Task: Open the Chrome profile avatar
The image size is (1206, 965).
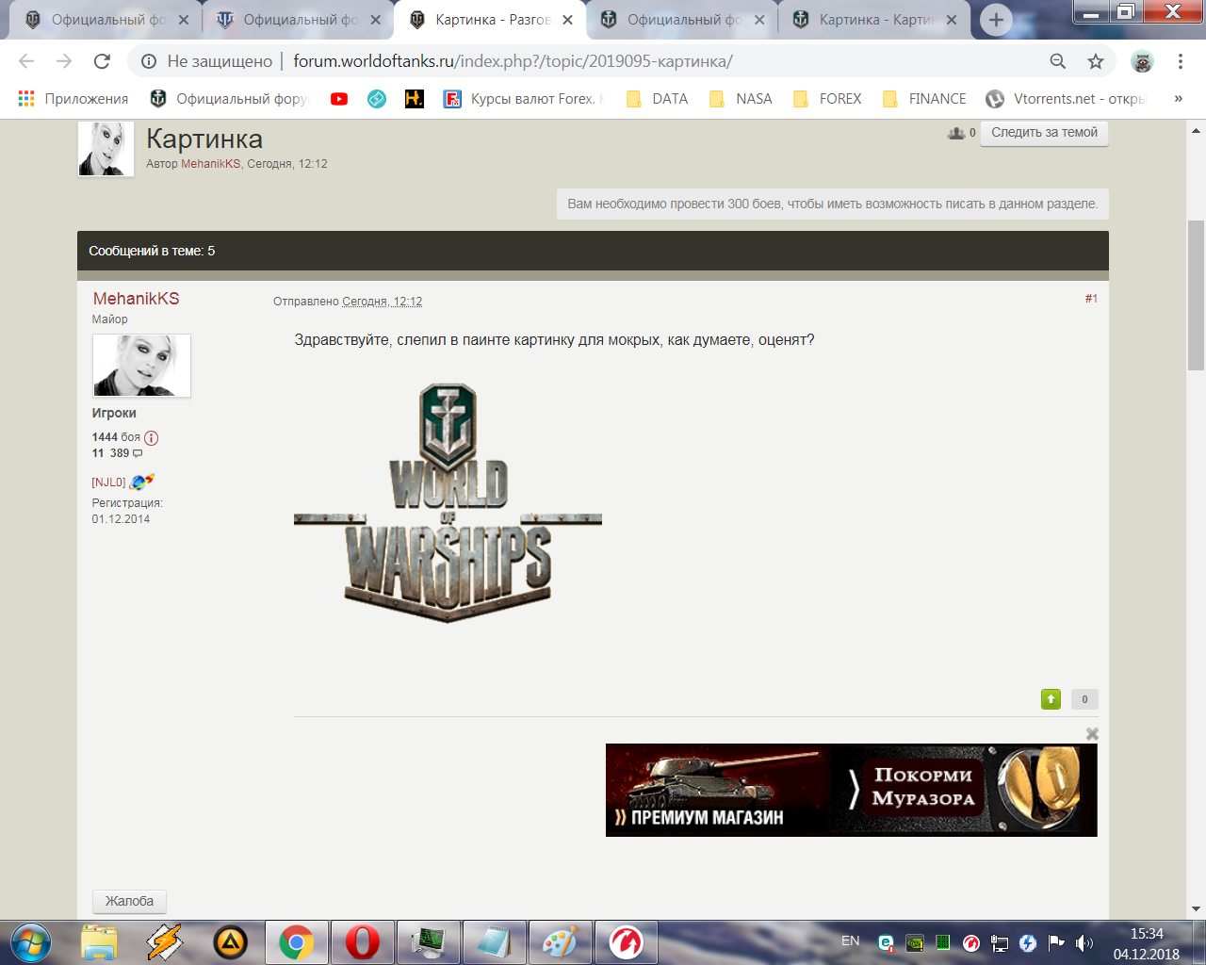Action: (x=1142, y=61)
